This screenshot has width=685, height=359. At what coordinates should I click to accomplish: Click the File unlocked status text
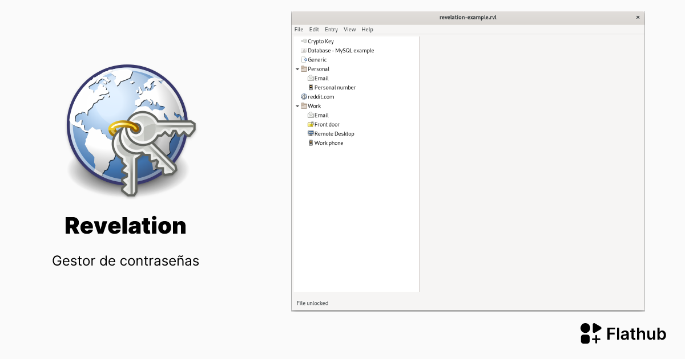312,303
